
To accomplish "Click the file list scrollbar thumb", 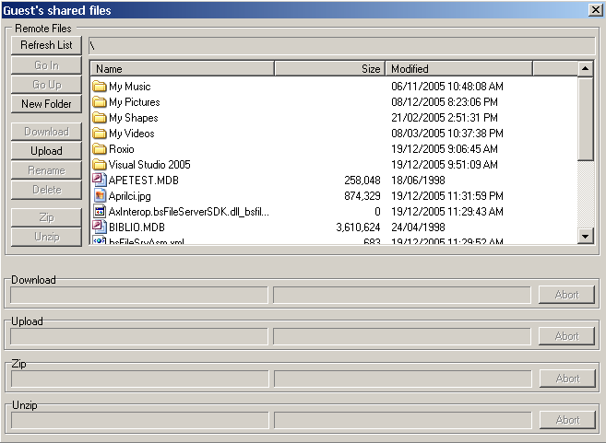I will click(x=585, y=119).
